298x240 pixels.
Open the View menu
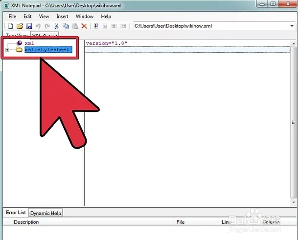[44, 17]
